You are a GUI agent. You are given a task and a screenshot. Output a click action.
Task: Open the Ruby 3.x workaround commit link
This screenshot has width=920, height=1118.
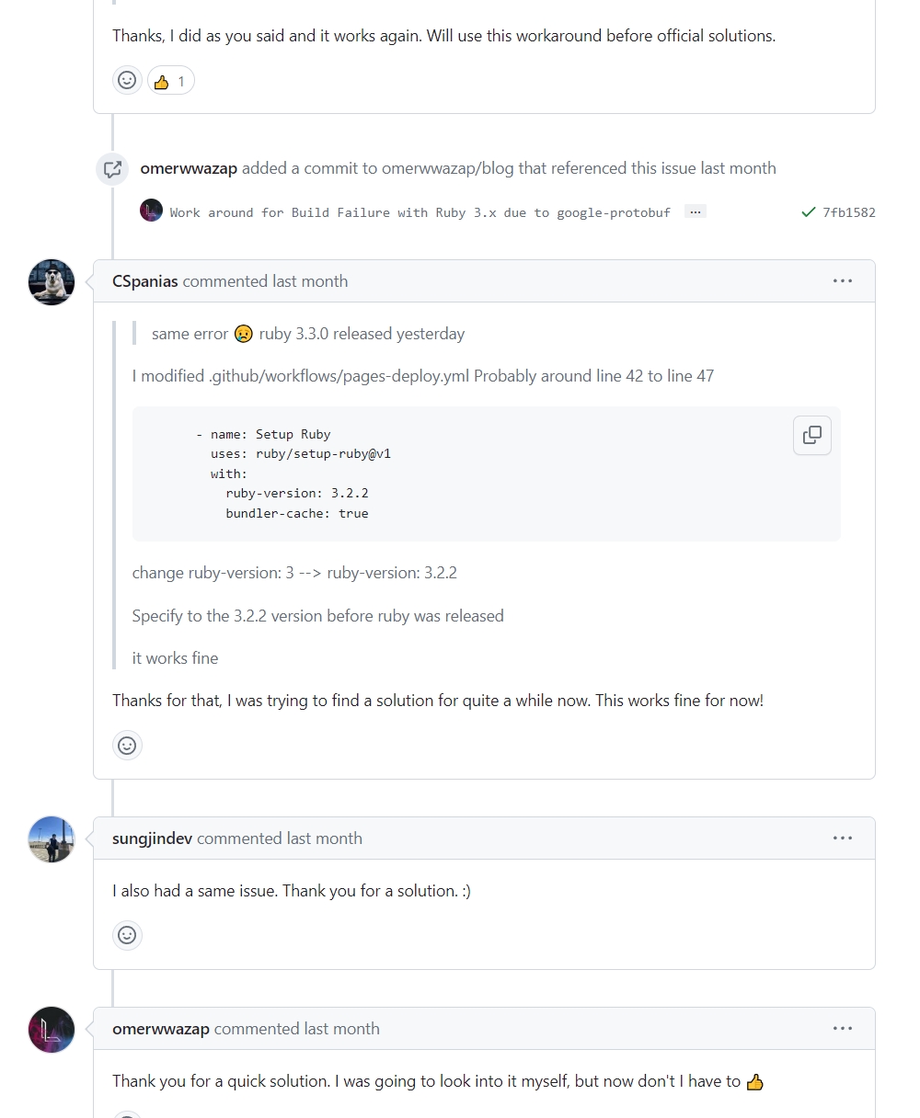point(420,212)
